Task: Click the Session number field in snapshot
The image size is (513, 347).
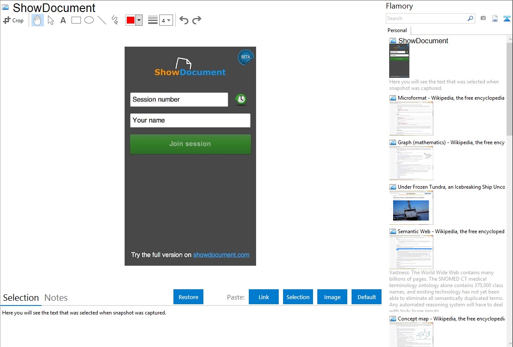Action: [x=179, y=99]
